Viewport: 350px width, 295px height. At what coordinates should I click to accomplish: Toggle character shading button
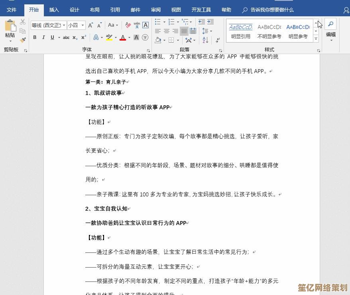136,37
